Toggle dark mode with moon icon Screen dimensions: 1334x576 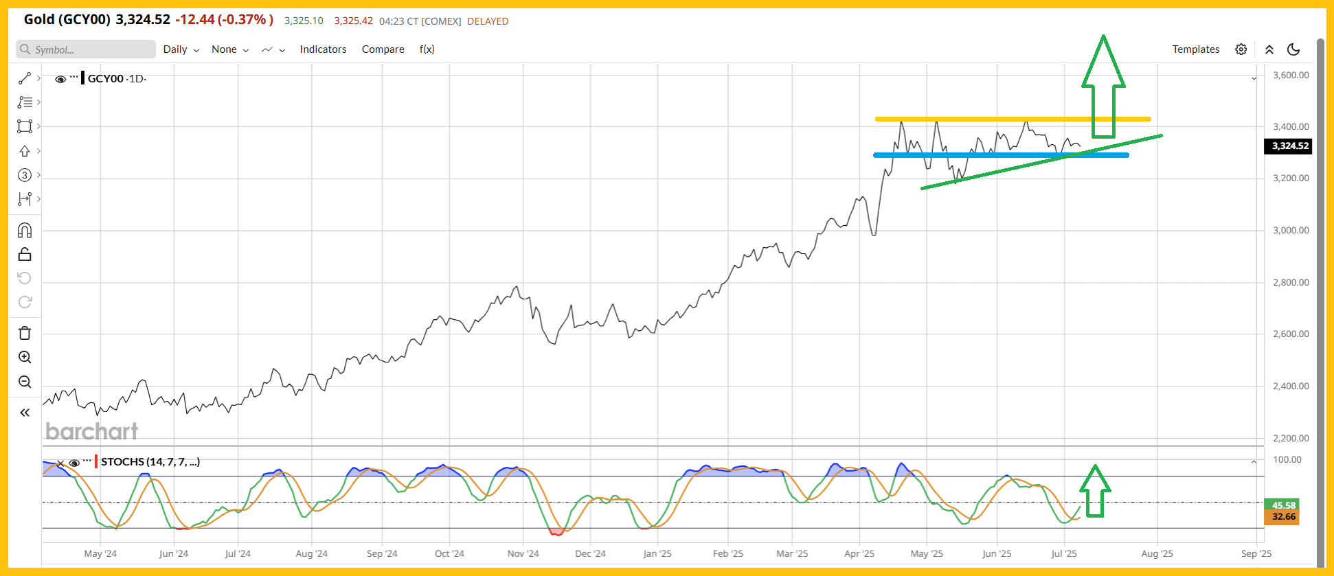coord(1293,49)
